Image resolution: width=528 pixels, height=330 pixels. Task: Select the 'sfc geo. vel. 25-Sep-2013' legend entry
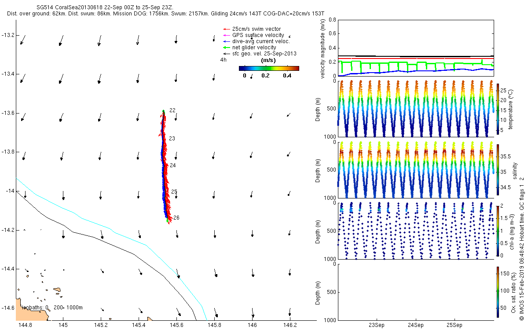point(260,54)
